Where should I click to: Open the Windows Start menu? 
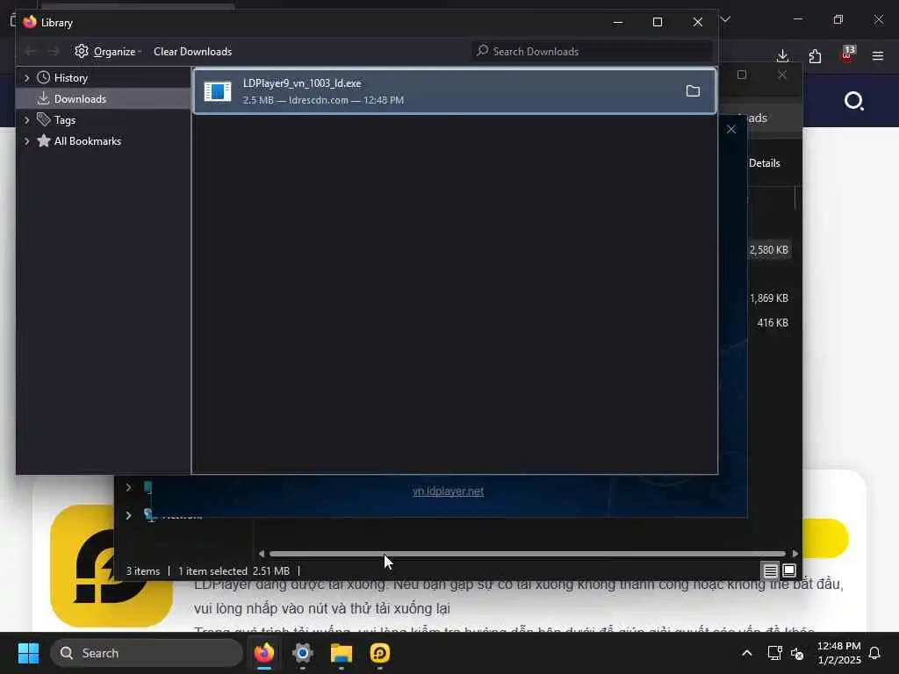[x=28, y=653]
